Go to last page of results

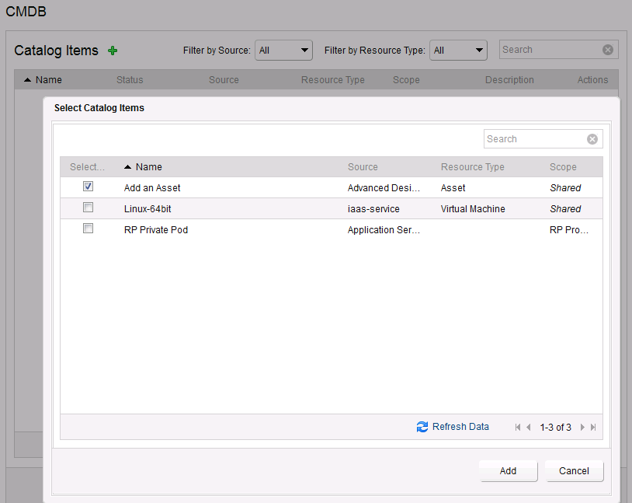click(x=593, y=427)
